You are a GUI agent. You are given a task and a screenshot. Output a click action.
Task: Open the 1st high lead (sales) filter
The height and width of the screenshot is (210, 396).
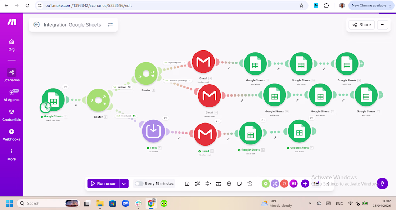[175, 63]
